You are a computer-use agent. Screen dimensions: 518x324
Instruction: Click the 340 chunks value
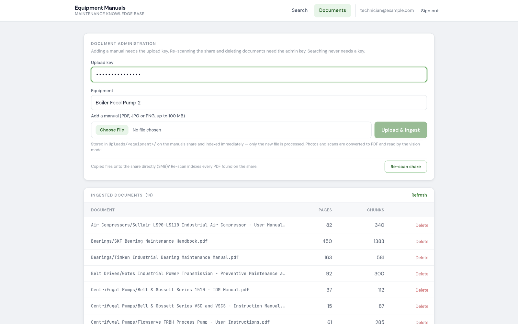point(379,225)
